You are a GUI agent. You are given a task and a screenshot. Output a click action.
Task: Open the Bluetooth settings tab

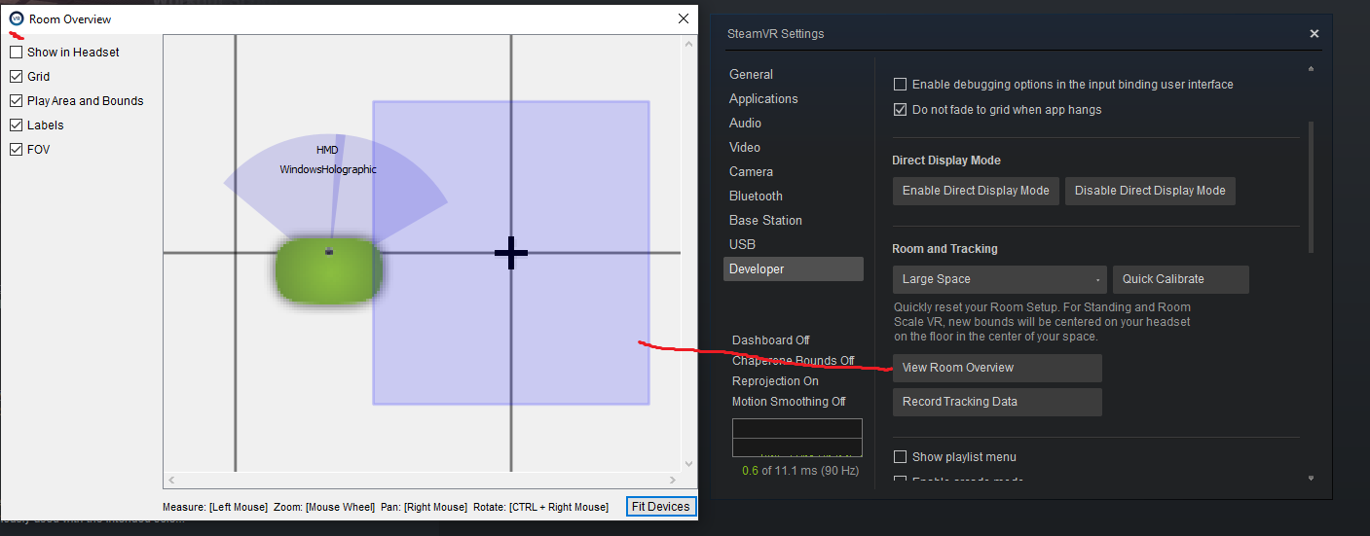756,196
